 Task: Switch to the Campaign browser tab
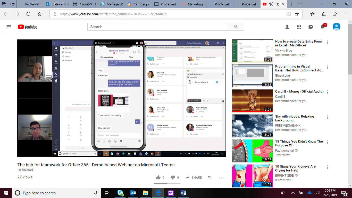click(x=138, y=4)
